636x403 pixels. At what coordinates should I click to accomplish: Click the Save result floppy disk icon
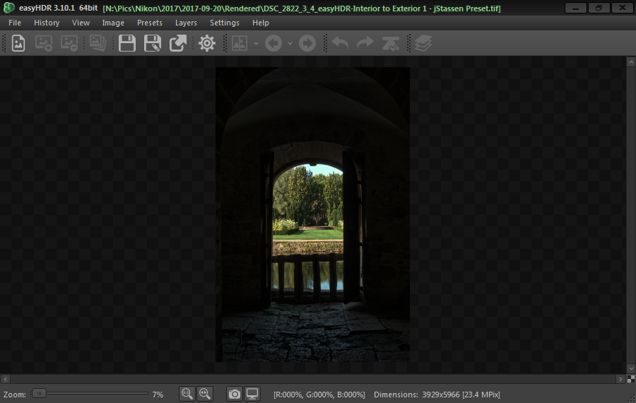point(127,43)
